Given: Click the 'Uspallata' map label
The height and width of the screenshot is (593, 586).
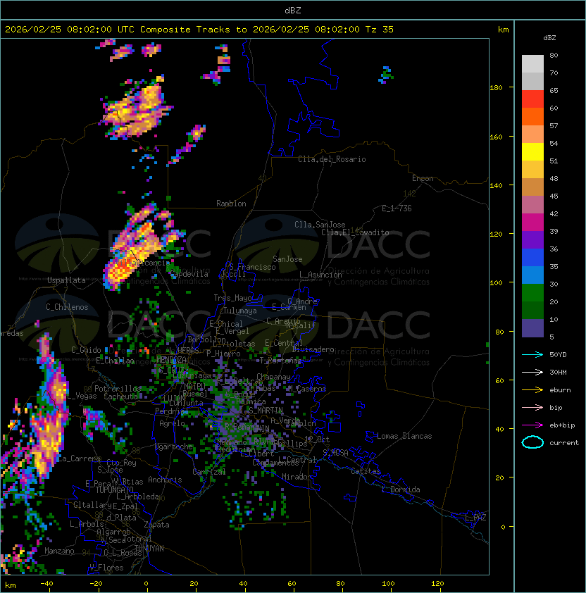Looking at the screenshot, I should pos(66,280).
